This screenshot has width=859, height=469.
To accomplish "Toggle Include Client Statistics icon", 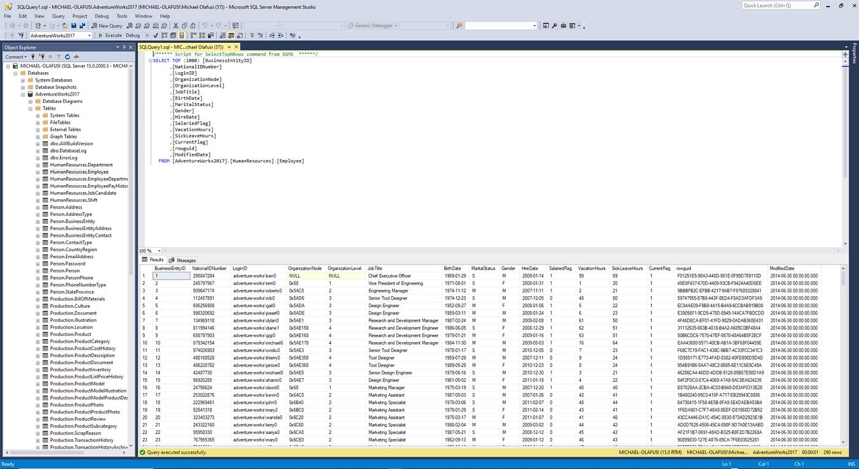I will coord(211,36).
